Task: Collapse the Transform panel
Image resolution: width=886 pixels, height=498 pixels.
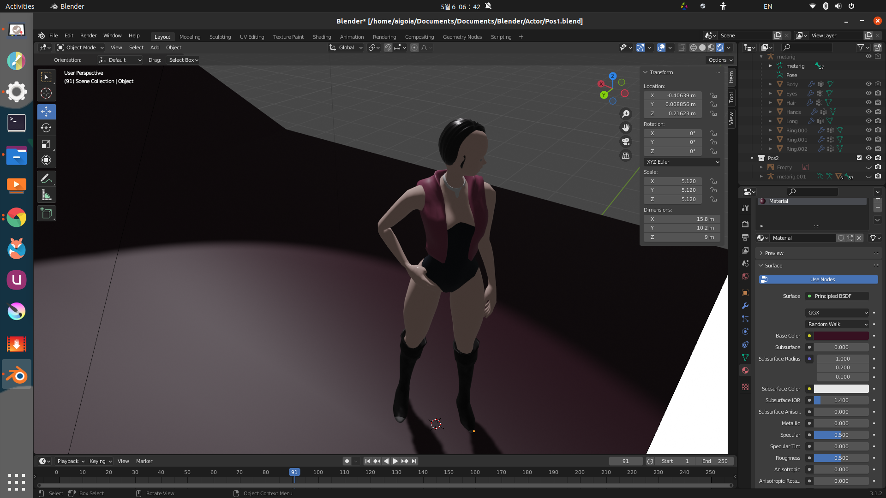Action: (660, 72)
